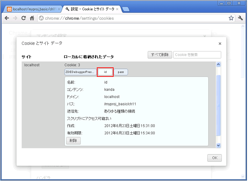Click the expiry date 15:34:00
Screen dimensions: 248x182
[x=129, y=133]
